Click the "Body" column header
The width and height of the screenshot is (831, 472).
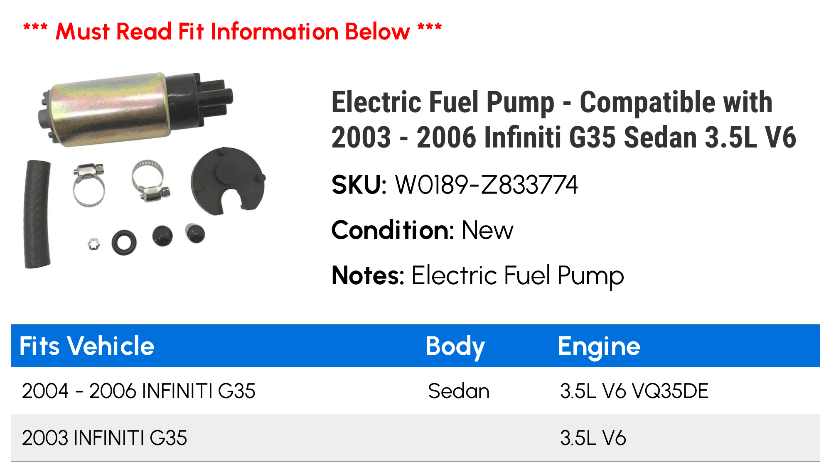(455, 346)
